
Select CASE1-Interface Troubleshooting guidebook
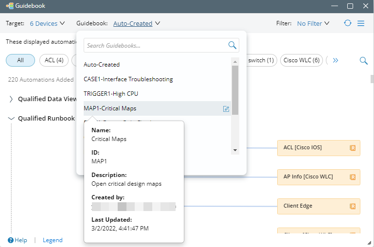pos(128,79)
